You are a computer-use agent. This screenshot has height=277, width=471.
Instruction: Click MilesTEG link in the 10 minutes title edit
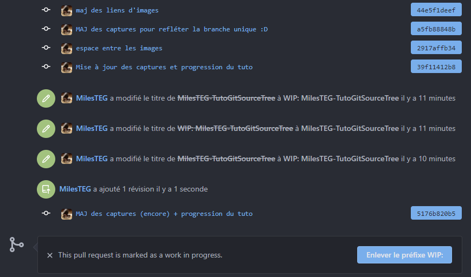click(92, 159)
